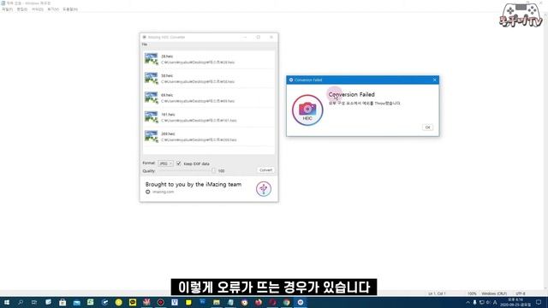Open Task View from the taskbar

34,302
